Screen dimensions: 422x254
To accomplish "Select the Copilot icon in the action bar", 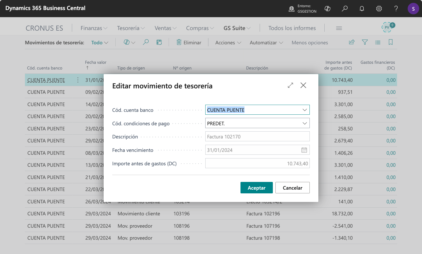I will coord(127,42).
